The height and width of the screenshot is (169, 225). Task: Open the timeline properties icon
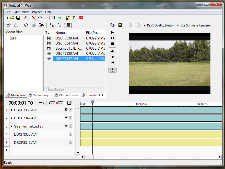pos(70,103)
